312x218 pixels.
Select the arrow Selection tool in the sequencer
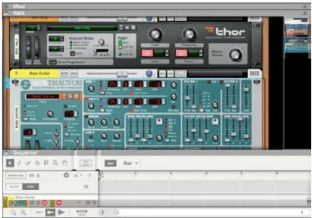coord(10,163)
